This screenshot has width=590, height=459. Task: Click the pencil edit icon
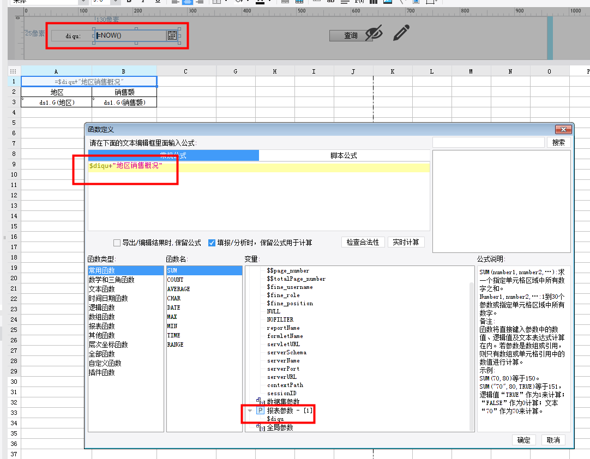[401, 34]
